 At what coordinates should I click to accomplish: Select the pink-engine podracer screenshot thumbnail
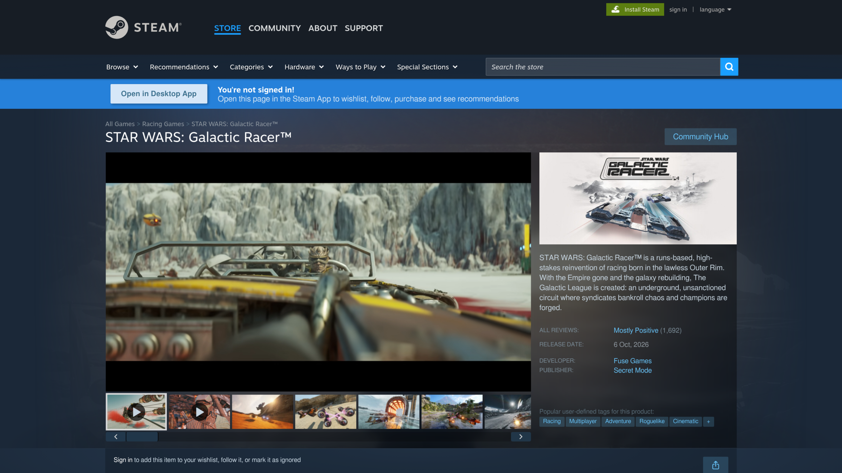pos(326,412)
